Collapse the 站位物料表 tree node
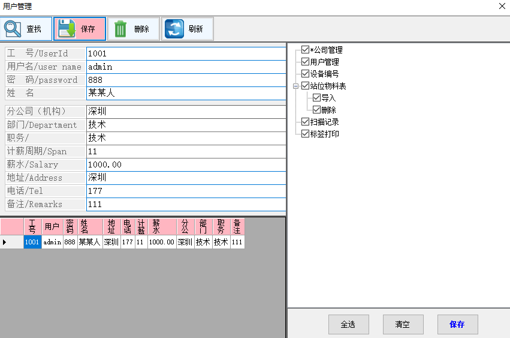 pos(295,86)
